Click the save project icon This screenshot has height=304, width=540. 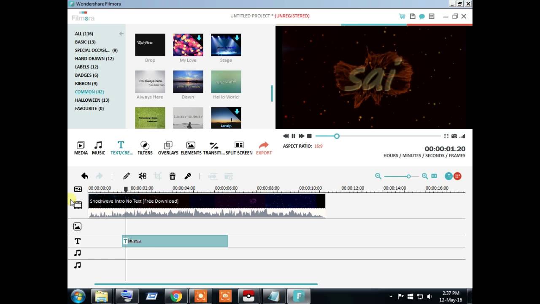413,16
